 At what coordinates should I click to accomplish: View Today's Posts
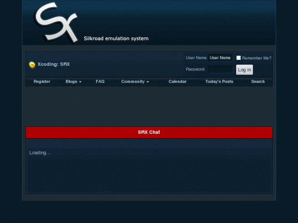219,81
